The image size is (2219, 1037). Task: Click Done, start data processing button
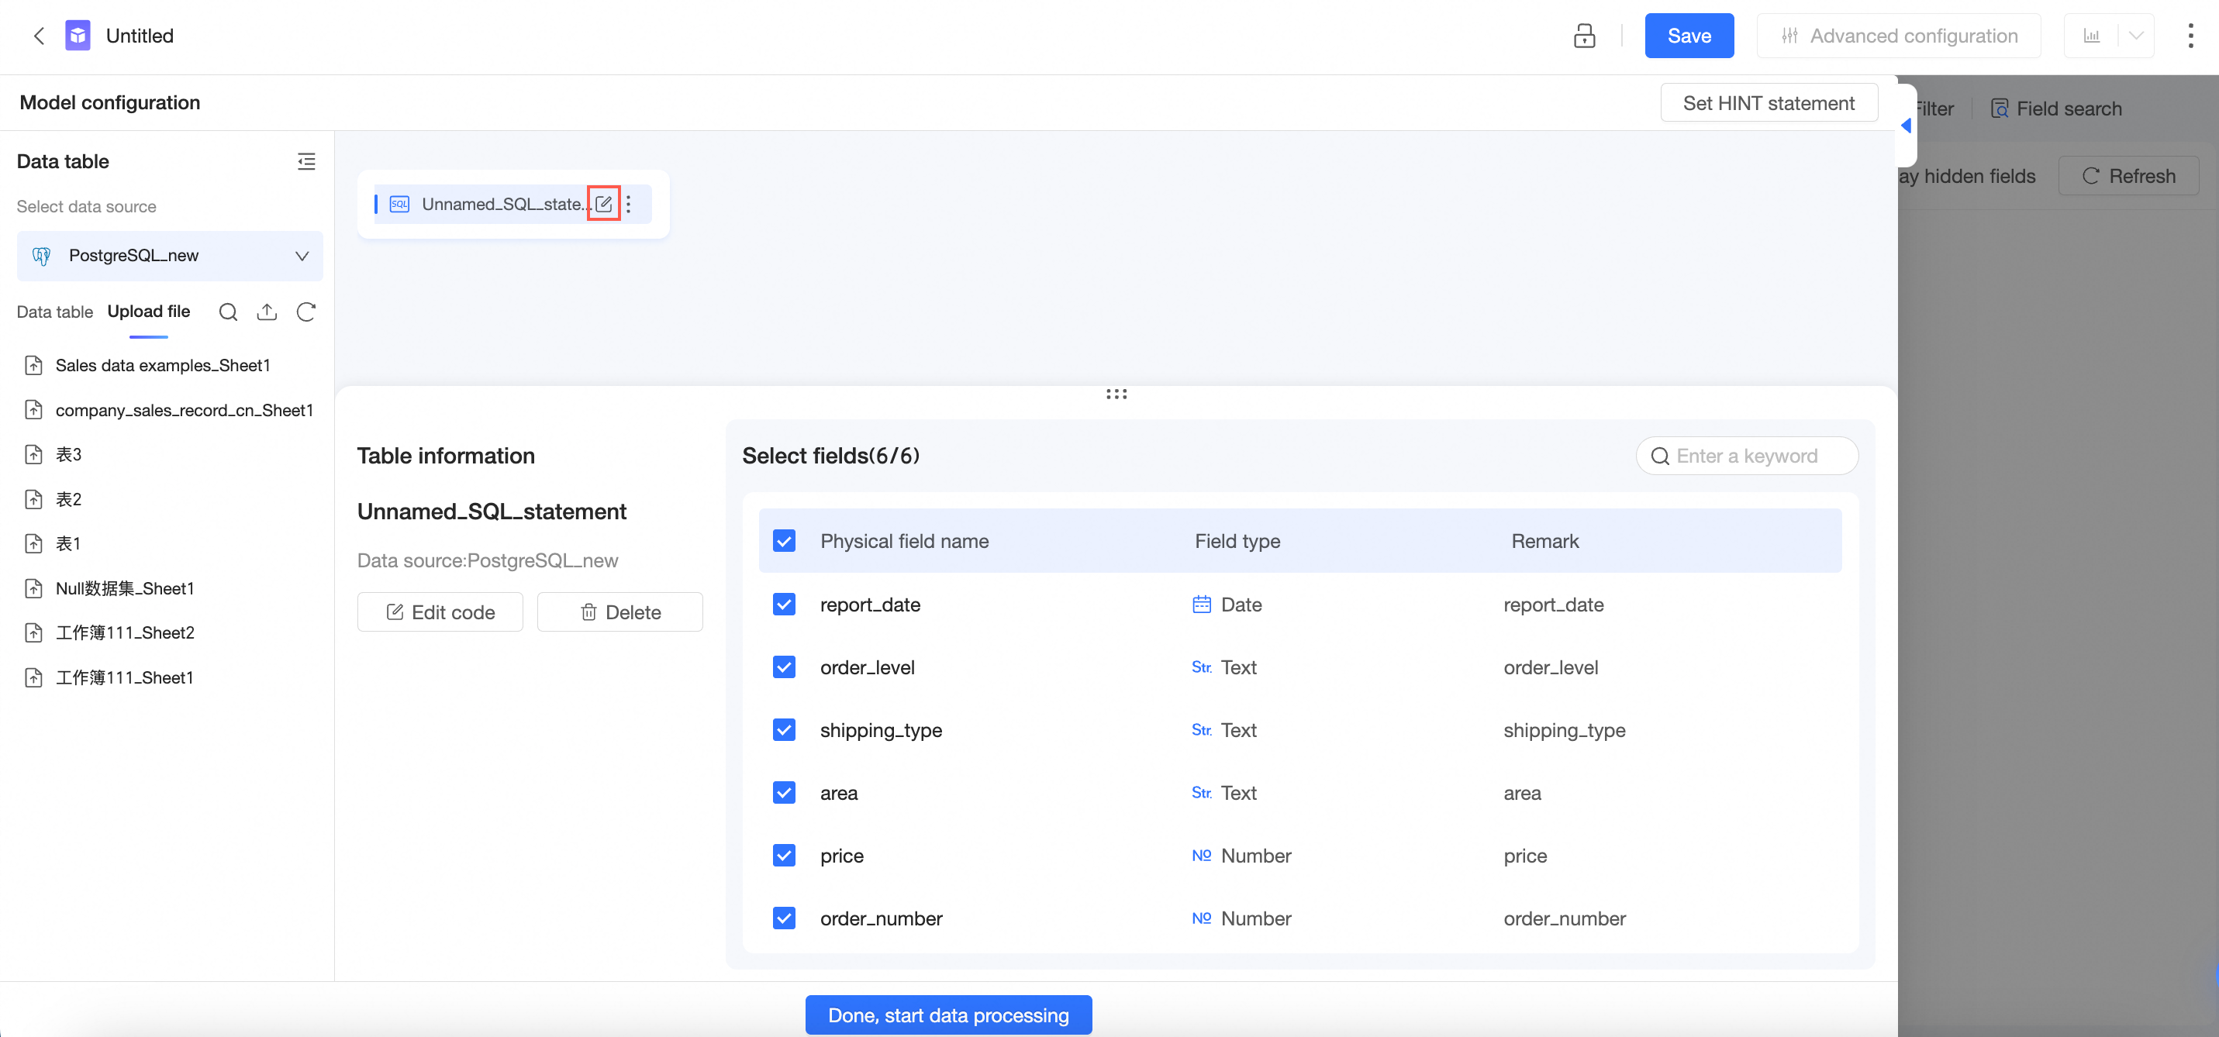coord(947,1015)
